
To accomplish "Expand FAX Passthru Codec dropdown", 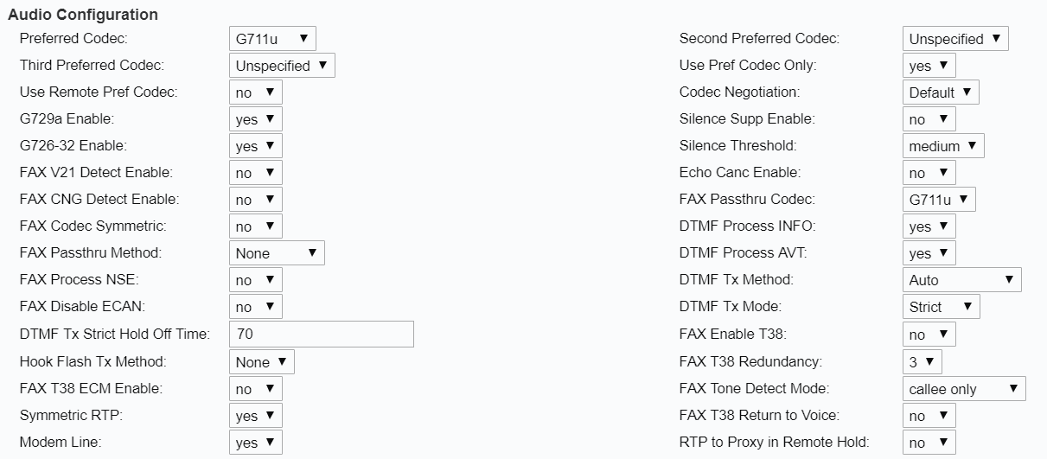I will [x=939, y=200].
